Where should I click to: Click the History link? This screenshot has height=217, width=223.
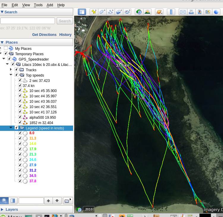coord(65,35)
